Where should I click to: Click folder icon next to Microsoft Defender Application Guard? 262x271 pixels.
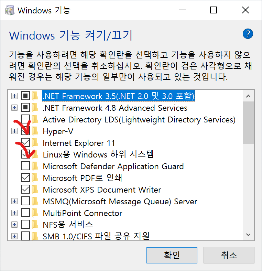(35, 166)
